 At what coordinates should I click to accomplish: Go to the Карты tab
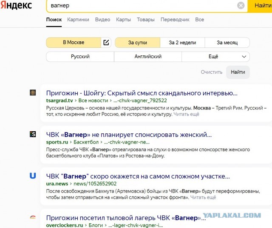pos(123,20)
